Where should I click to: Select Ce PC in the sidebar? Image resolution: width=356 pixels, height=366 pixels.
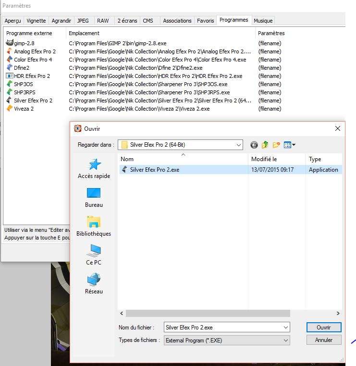click(x=94, y=255)
